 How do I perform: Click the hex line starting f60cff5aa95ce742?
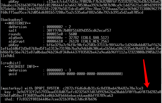(72, 12)
